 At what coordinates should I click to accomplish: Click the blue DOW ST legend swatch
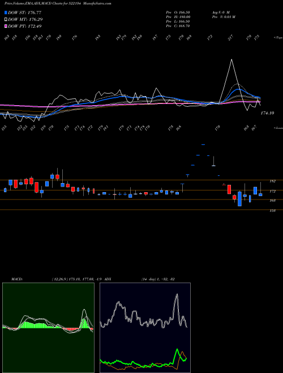(6, 12)
